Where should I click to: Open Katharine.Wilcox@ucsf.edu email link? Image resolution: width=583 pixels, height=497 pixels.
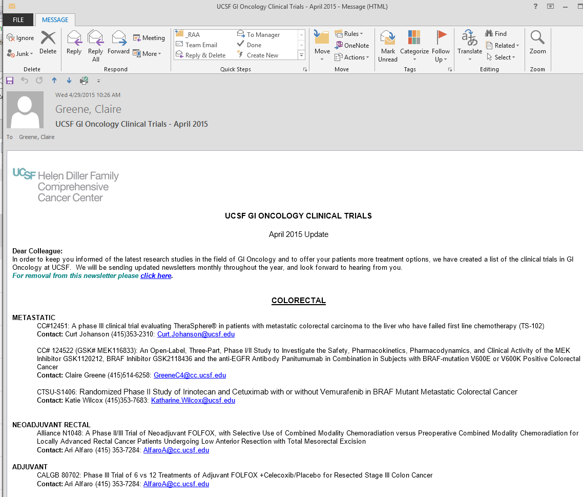click(193, 401)
